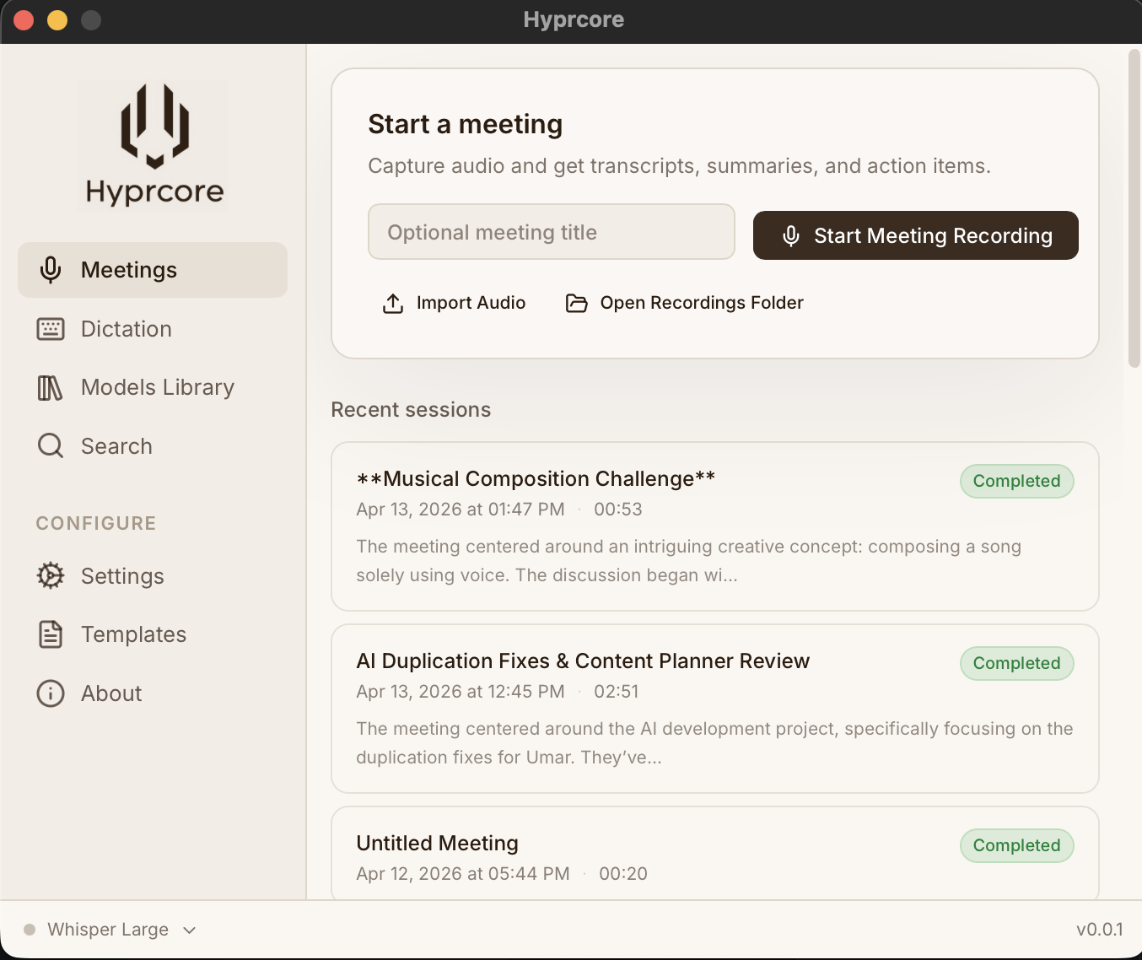Click Completed badge on Musical Composition Challenge

(x=1017, y=481)
